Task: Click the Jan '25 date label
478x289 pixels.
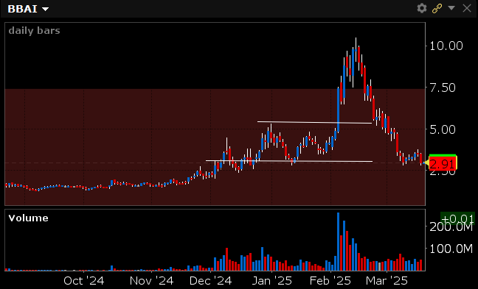Action: click(272, 281)
